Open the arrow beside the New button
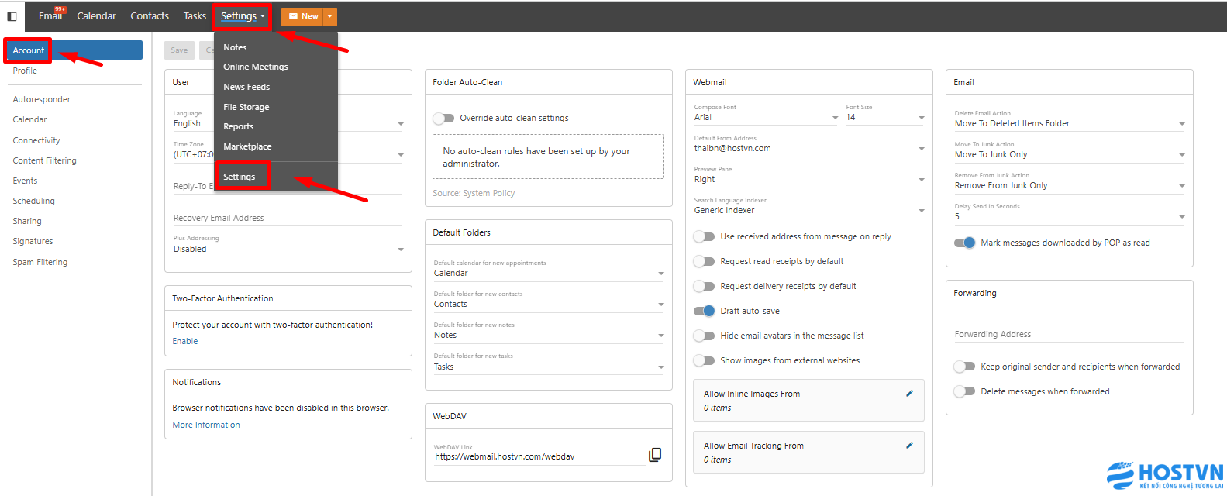The height and width of the screenshot is (496, 1227). pos(330,16)
